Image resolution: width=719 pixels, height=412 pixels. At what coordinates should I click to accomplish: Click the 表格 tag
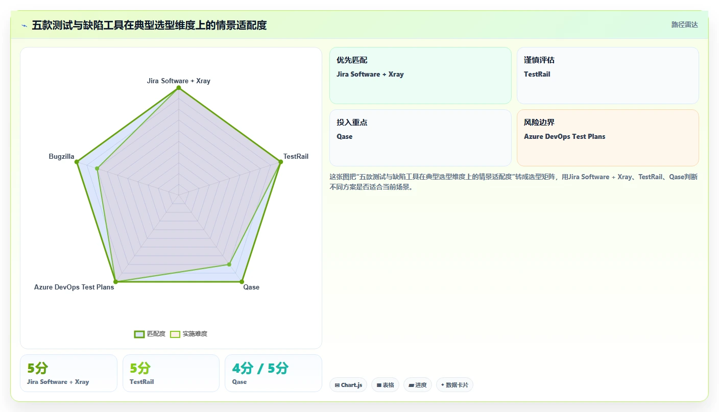385,385
